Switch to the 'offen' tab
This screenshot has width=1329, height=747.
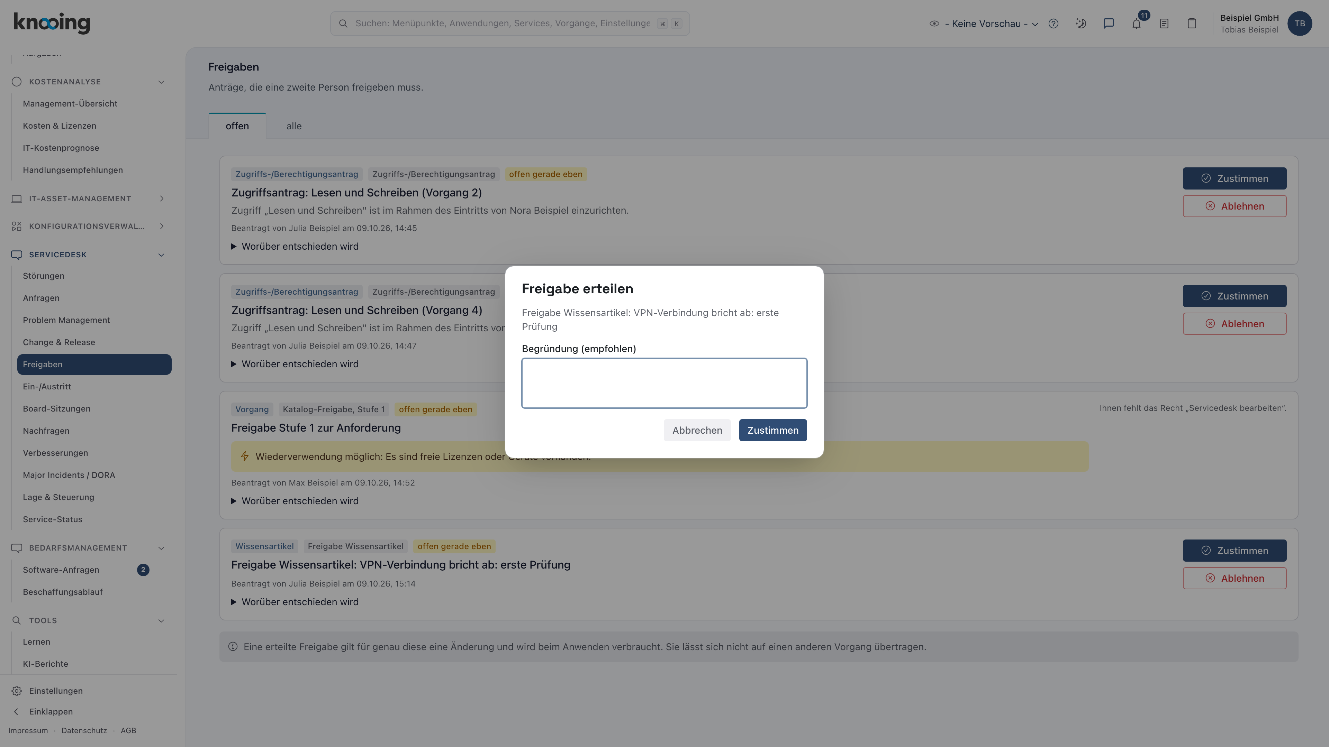237,126
